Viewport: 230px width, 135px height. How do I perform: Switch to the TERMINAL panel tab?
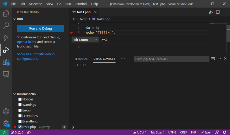pos(81,59)
